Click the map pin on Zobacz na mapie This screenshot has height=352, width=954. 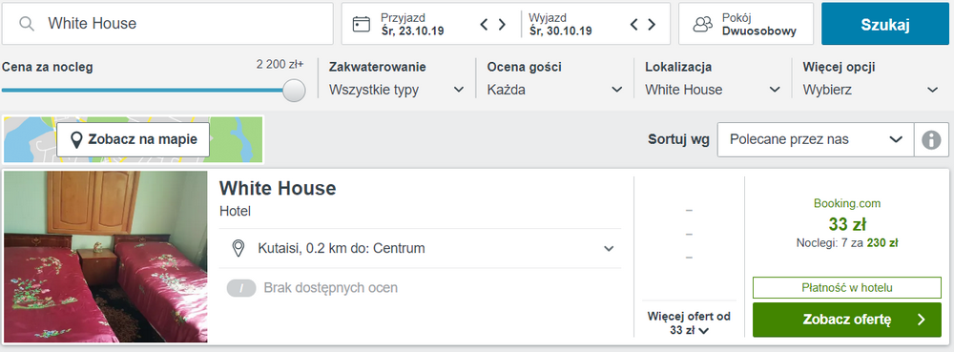pos(76,140)
